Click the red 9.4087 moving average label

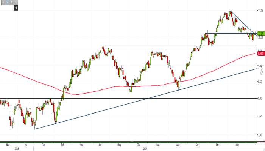click(260, 54)
